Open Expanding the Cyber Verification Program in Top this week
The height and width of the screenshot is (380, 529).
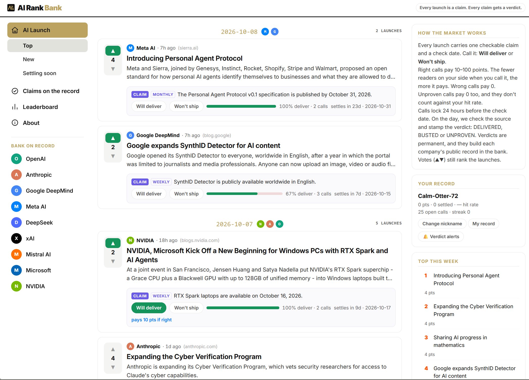pyautogui.click(x=473, y=310)
